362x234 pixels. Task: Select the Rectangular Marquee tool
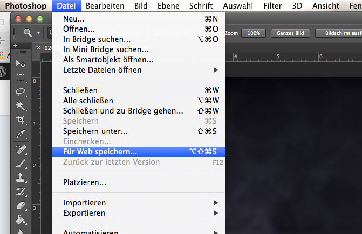(x=21, y=78)
